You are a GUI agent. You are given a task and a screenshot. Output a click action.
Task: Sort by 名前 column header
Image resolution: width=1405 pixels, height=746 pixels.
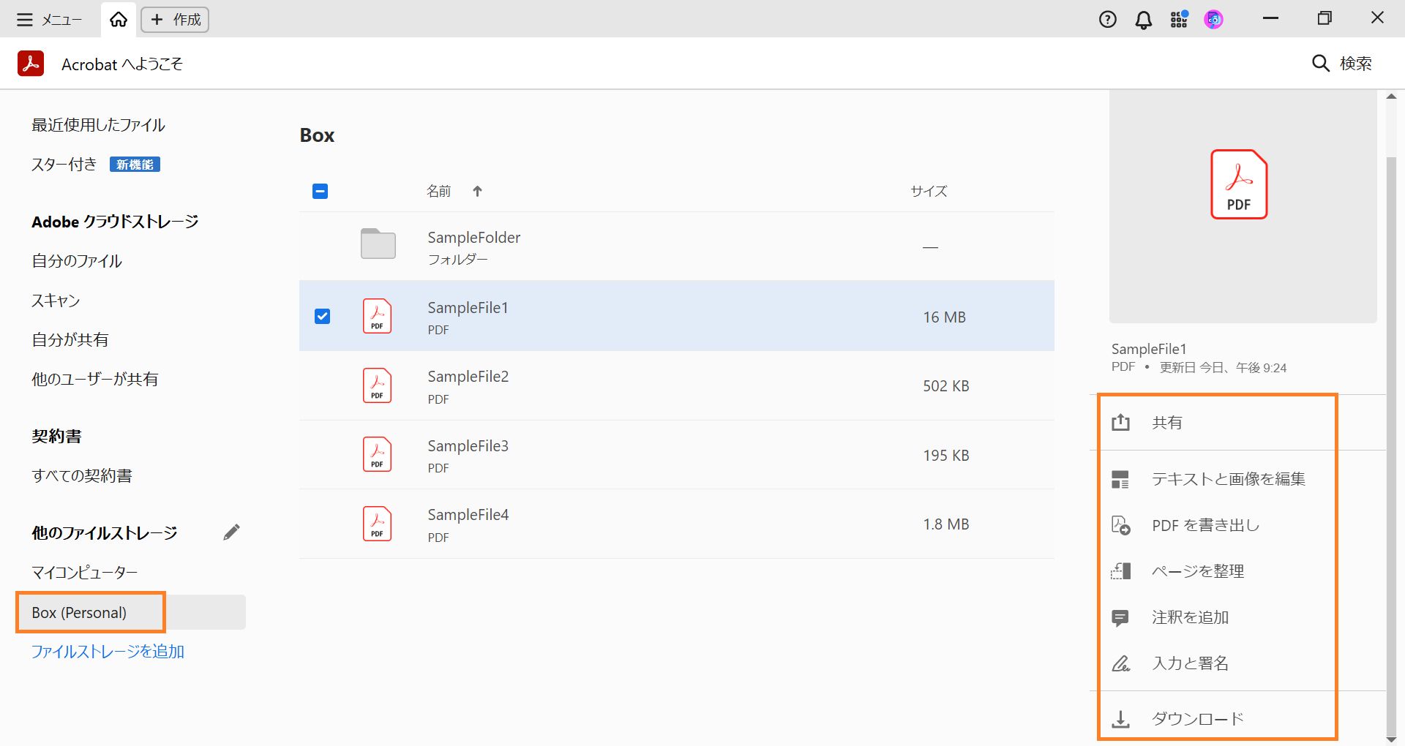[x=438, y=192]
